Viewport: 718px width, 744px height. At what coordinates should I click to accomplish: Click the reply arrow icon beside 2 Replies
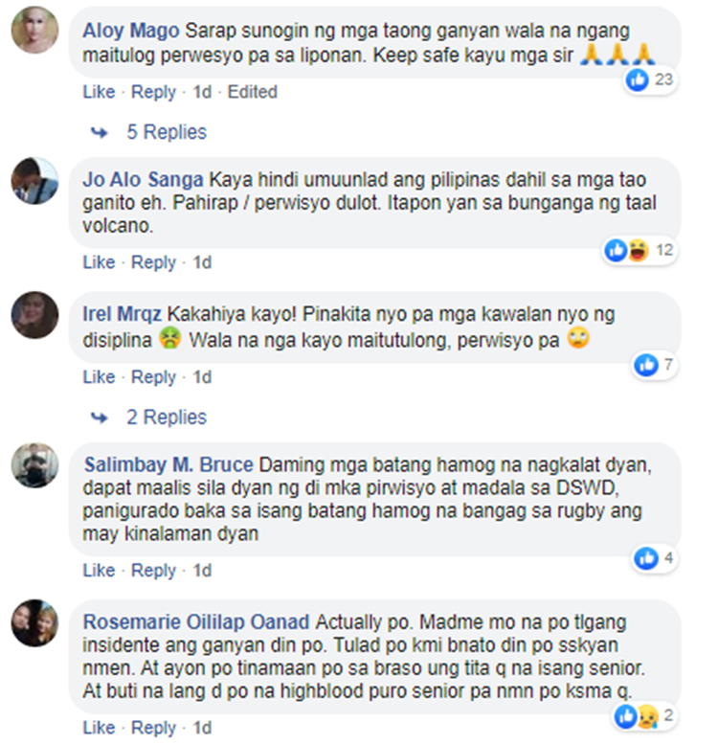click(100, 417)
